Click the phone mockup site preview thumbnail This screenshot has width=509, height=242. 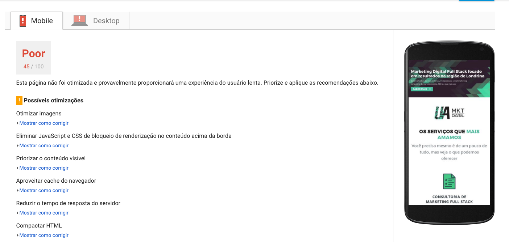pos(449,132)
